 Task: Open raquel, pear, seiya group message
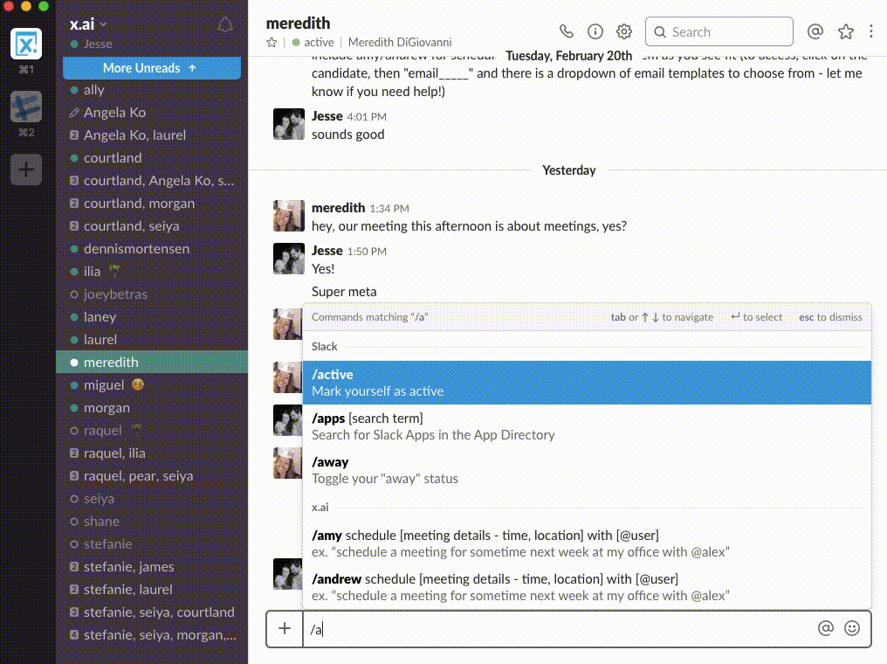pos(152,476)
